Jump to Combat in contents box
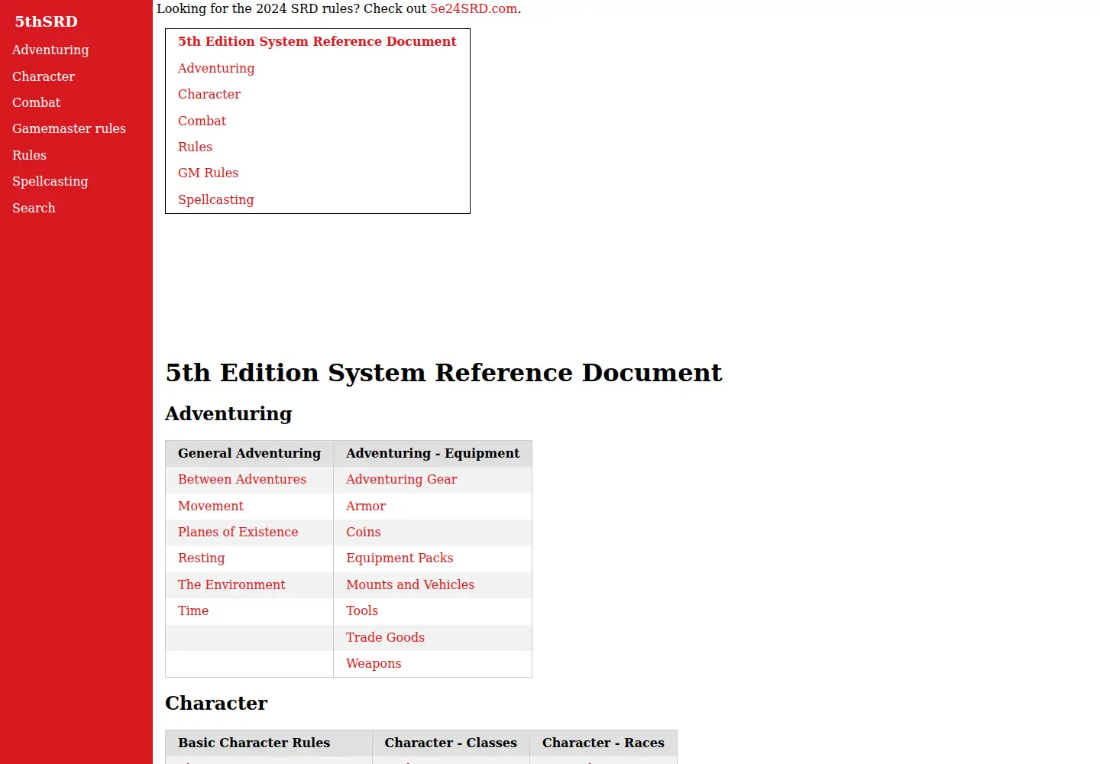 (x=202, y=121)
